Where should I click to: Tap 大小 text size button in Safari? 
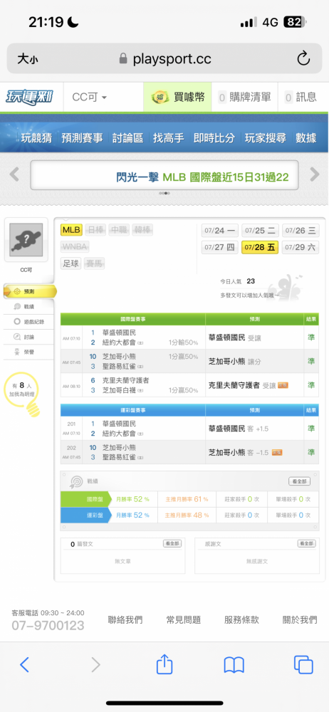tap(27, 58)
